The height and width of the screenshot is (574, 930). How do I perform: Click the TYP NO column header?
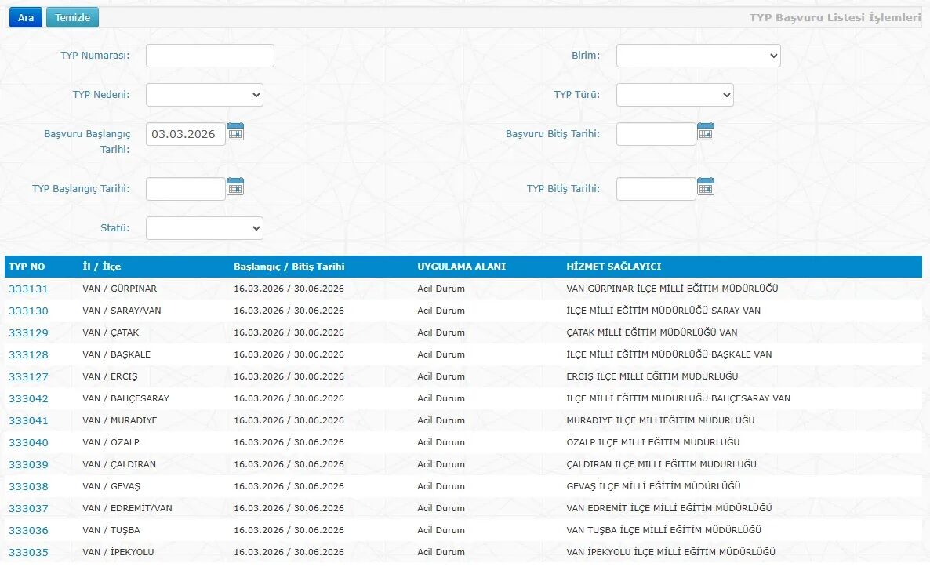27,267
